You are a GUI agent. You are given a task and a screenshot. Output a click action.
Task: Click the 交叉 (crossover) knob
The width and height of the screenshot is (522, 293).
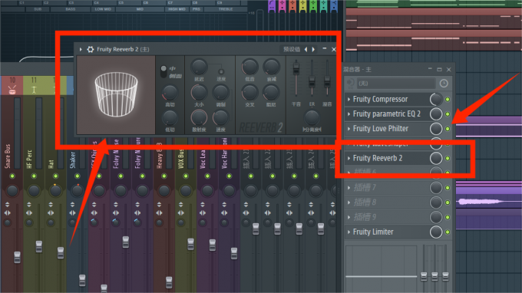[249, 93]
